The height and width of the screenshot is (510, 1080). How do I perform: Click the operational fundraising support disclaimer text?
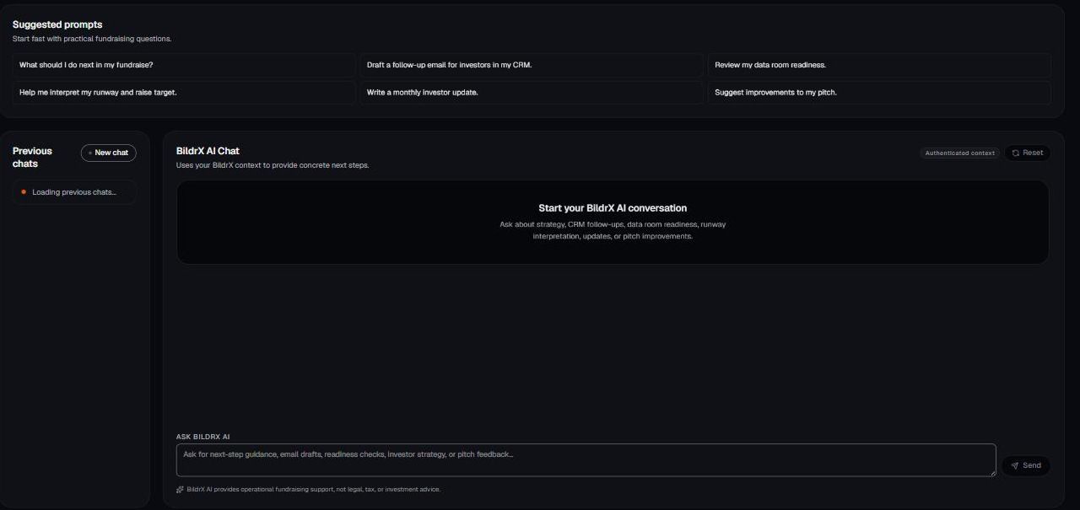click(313, 489)
